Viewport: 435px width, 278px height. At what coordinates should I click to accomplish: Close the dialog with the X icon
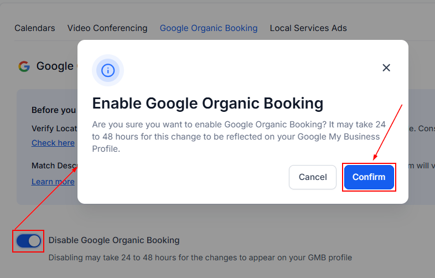pyautogui.click(x=386, y=68)
